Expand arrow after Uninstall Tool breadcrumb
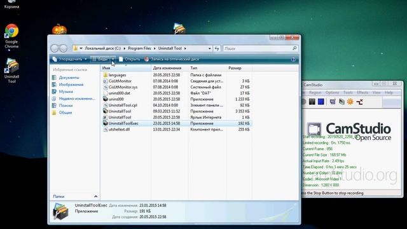The width and height of the screenshot is (407, 229). 185,48
